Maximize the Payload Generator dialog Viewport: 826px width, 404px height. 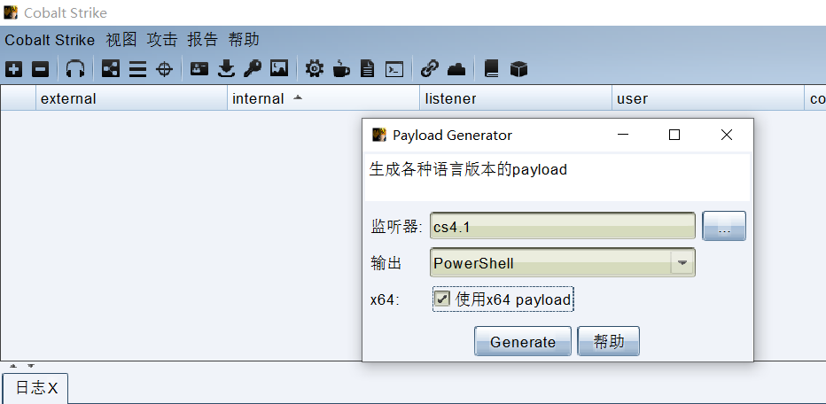point(674,135)
